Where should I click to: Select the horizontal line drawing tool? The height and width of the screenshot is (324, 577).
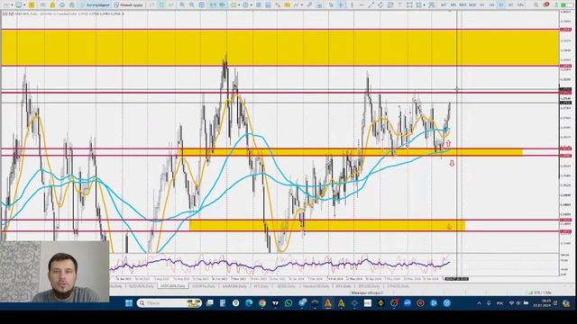tap(362, 5)
